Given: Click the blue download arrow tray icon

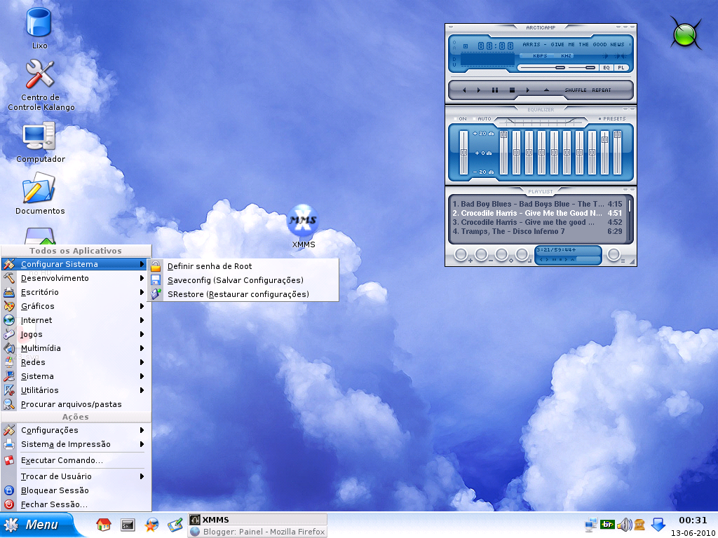Looking at the screenshot, I should 658,525.
